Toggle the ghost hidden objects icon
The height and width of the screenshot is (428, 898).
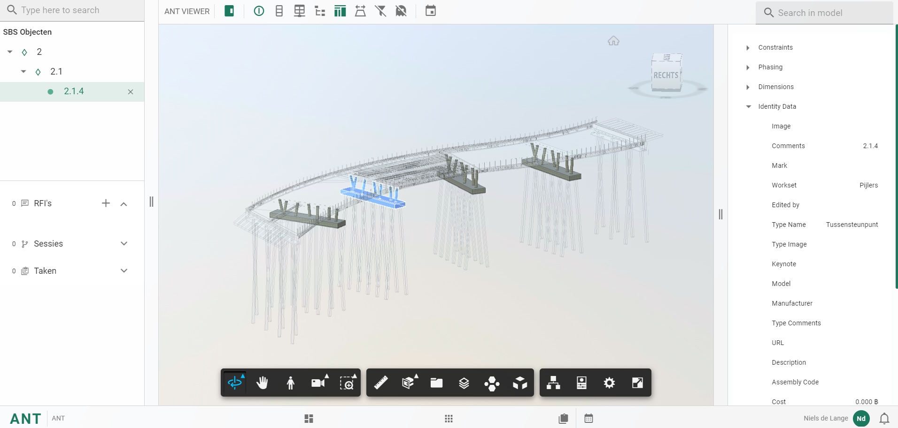(x=401, y=11)
